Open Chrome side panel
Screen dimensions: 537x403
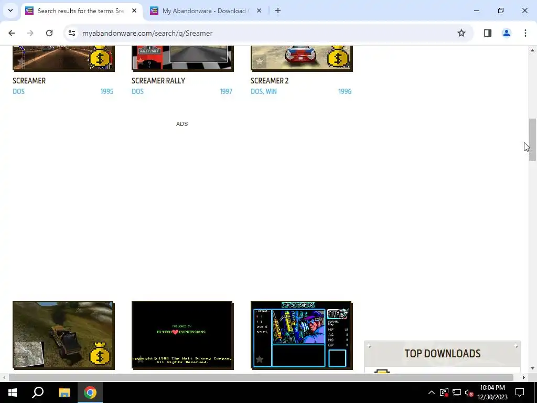[x=487, y=33]
